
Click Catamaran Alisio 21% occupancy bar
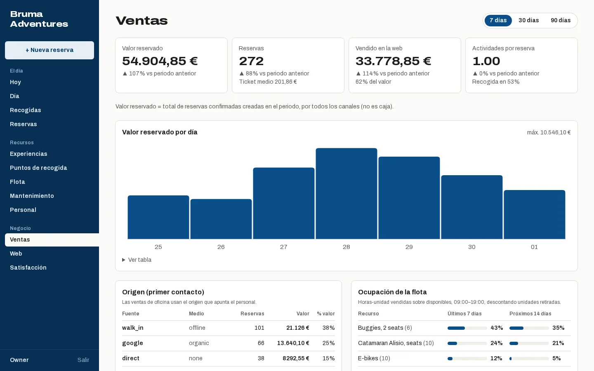(529, 343)
